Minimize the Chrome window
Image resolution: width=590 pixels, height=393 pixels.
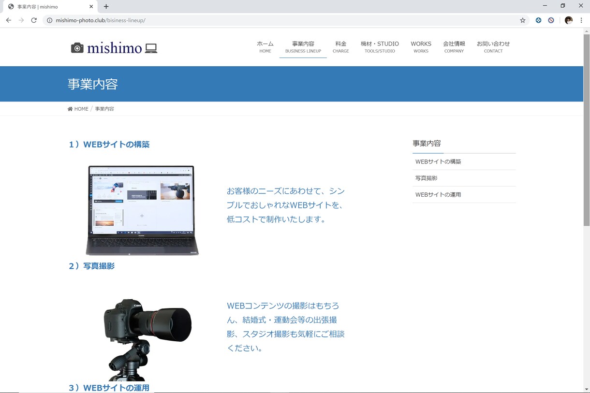545,6
